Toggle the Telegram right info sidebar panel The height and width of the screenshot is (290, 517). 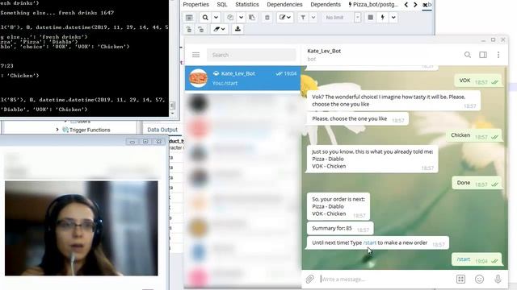click(x=483, y=55)
